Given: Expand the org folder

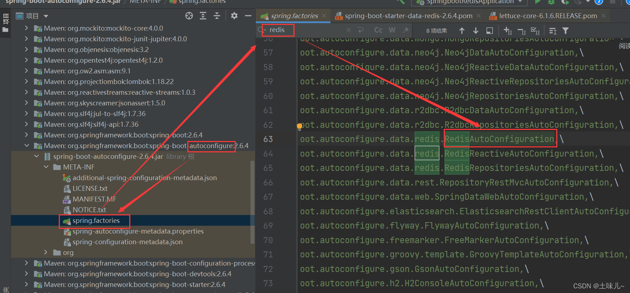Looking at the screenshot, I should 46,252.
